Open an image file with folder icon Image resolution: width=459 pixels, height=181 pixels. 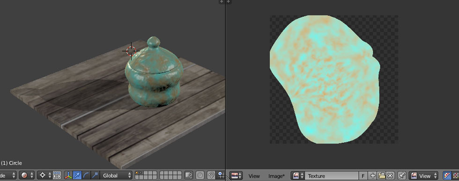click(381, 176)
